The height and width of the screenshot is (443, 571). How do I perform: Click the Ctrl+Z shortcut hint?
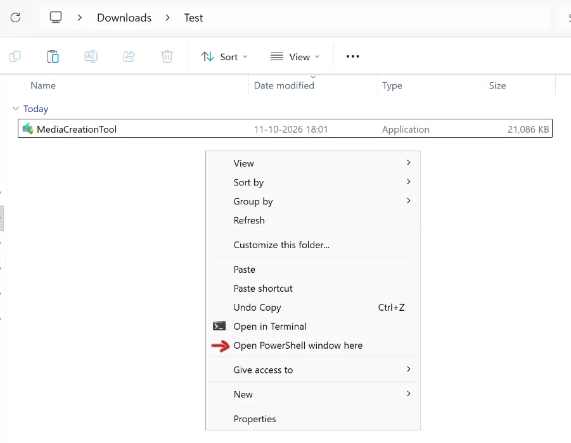point(391,308)
